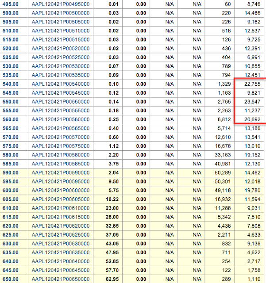
Task: Open the AAPL120421P00615000 option symbol link
Action: (61, 217)
